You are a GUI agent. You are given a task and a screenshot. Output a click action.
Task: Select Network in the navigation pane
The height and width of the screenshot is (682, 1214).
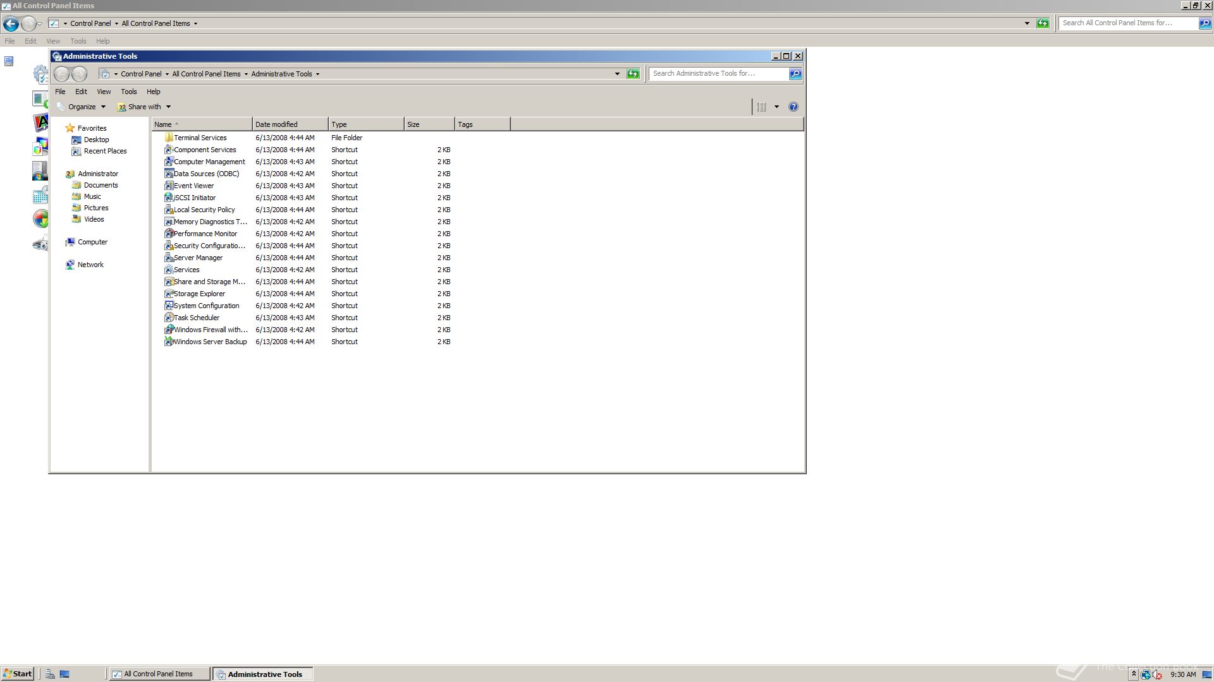point(90,265)
